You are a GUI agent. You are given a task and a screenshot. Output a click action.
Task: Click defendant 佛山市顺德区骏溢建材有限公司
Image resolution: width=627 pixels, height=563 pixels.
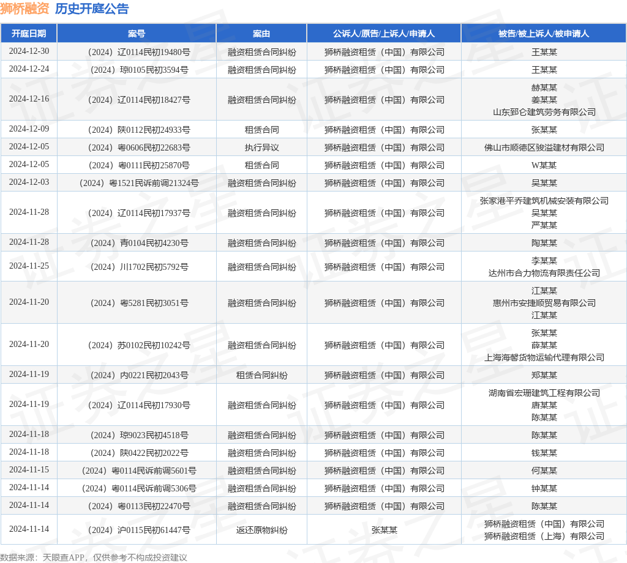click(544, 147)
